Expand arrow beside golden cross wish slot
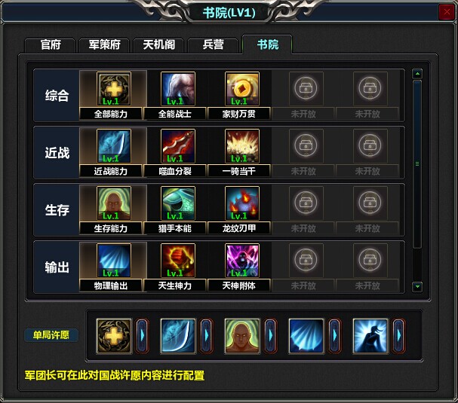 click(x=143, y=336)
